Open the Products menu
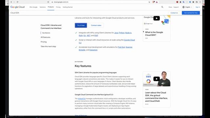Viewport: 210px width, 118px height. (51, 7)
